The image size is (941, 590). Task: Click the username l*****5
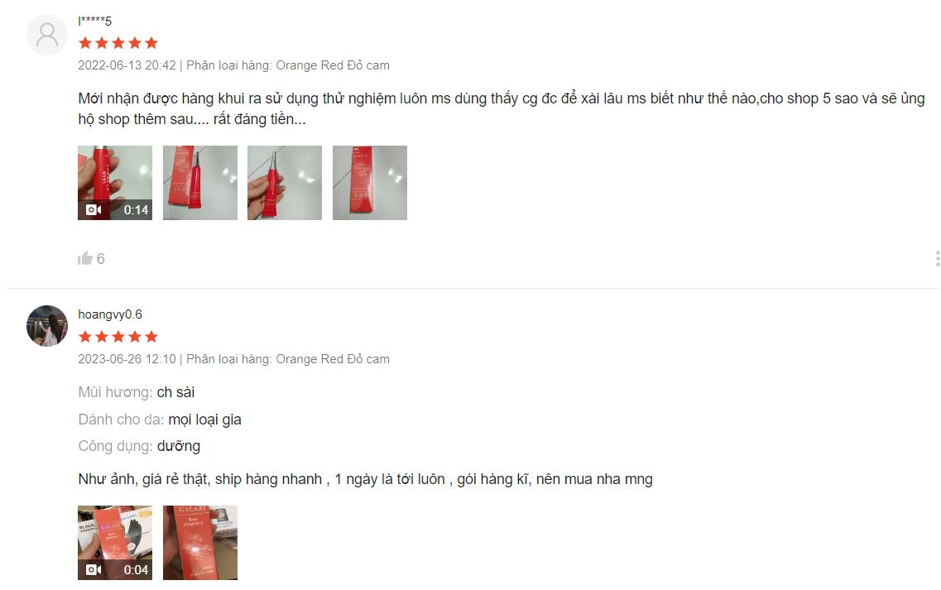pos(95,21)
